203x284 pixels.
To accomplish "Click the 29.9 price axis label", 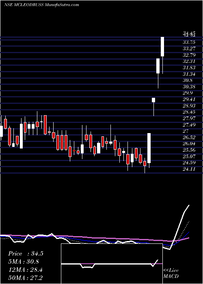I will point(188,93).
